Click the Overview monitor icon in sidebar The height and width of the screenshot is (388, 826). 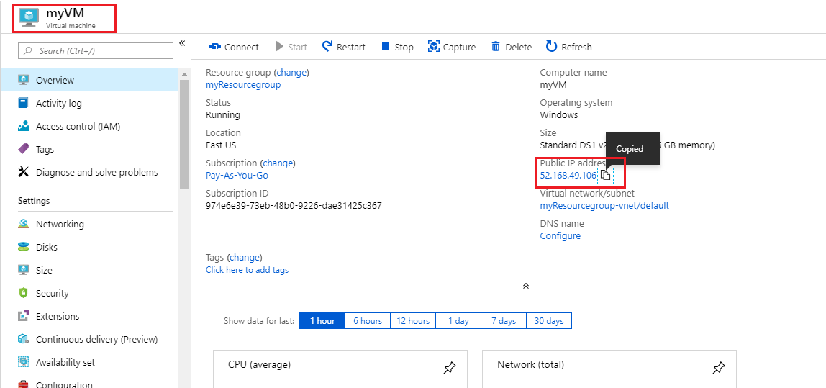(x=23, y=80)
